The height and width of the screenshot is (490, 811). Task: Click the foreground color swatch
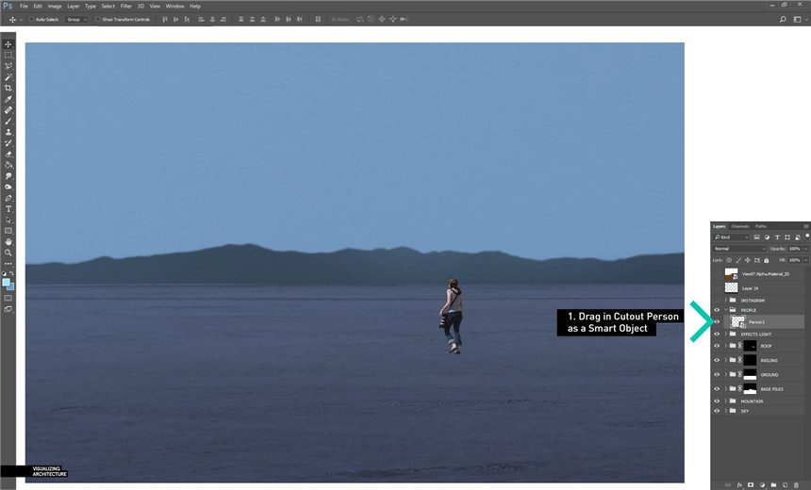pos(7,282)
